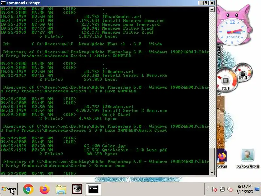Viewport: 261px width, 196px height.
Task: Click 'Measure Filter 2.pdf' text
Action: click(128, 32)
